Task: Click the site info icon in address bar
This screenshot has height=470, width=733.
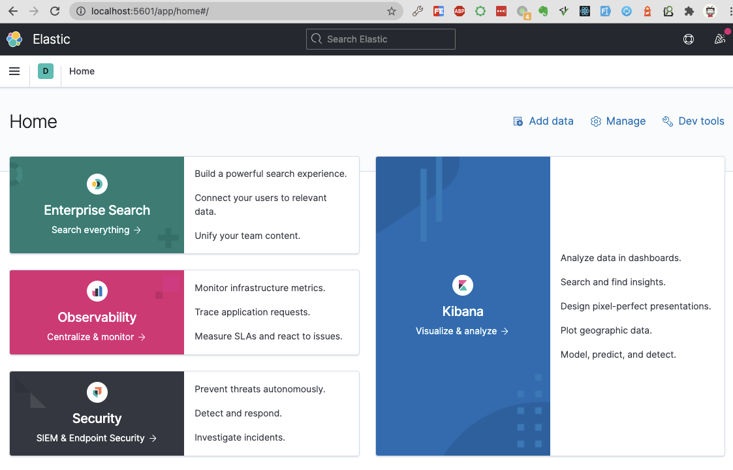Action: [x=81, y=11]
